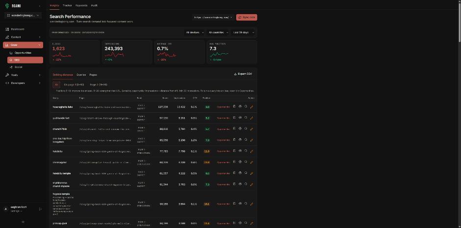Expand the Tools sidebar section
Image resolution: width=461 pixels, height=228 pixels.
pyautogui.click(x=23, y=75)
